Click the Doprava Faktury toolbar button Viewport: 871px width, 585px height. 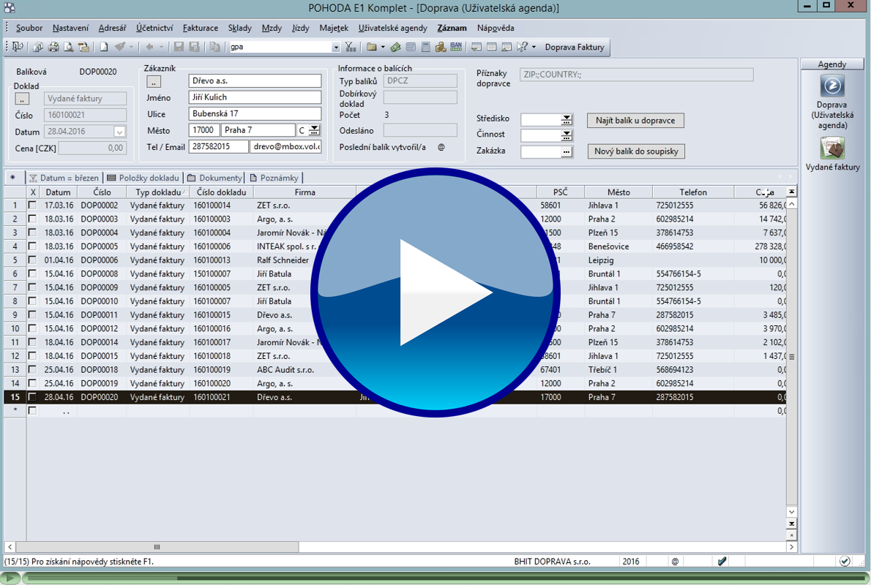point(575,48)
